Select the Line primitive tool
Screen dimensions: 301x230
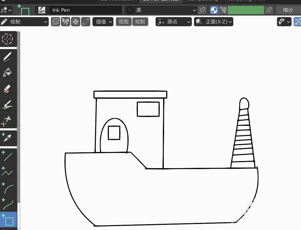click(7, 156)
